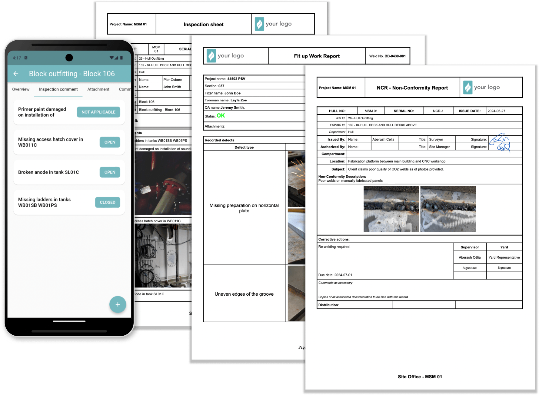Switch to the Overview tab
Screen dimensions: 539x395
pos(20,89)
